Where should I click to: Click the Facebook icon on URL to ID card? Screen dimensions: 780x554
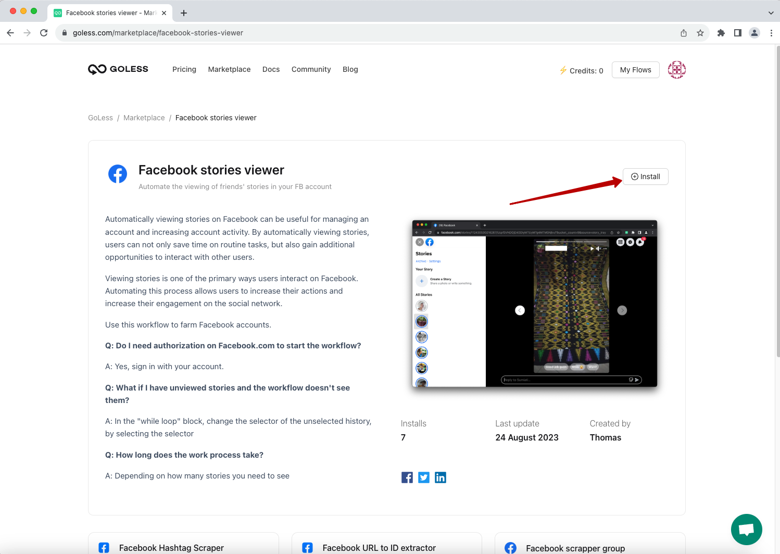point(308,548)
